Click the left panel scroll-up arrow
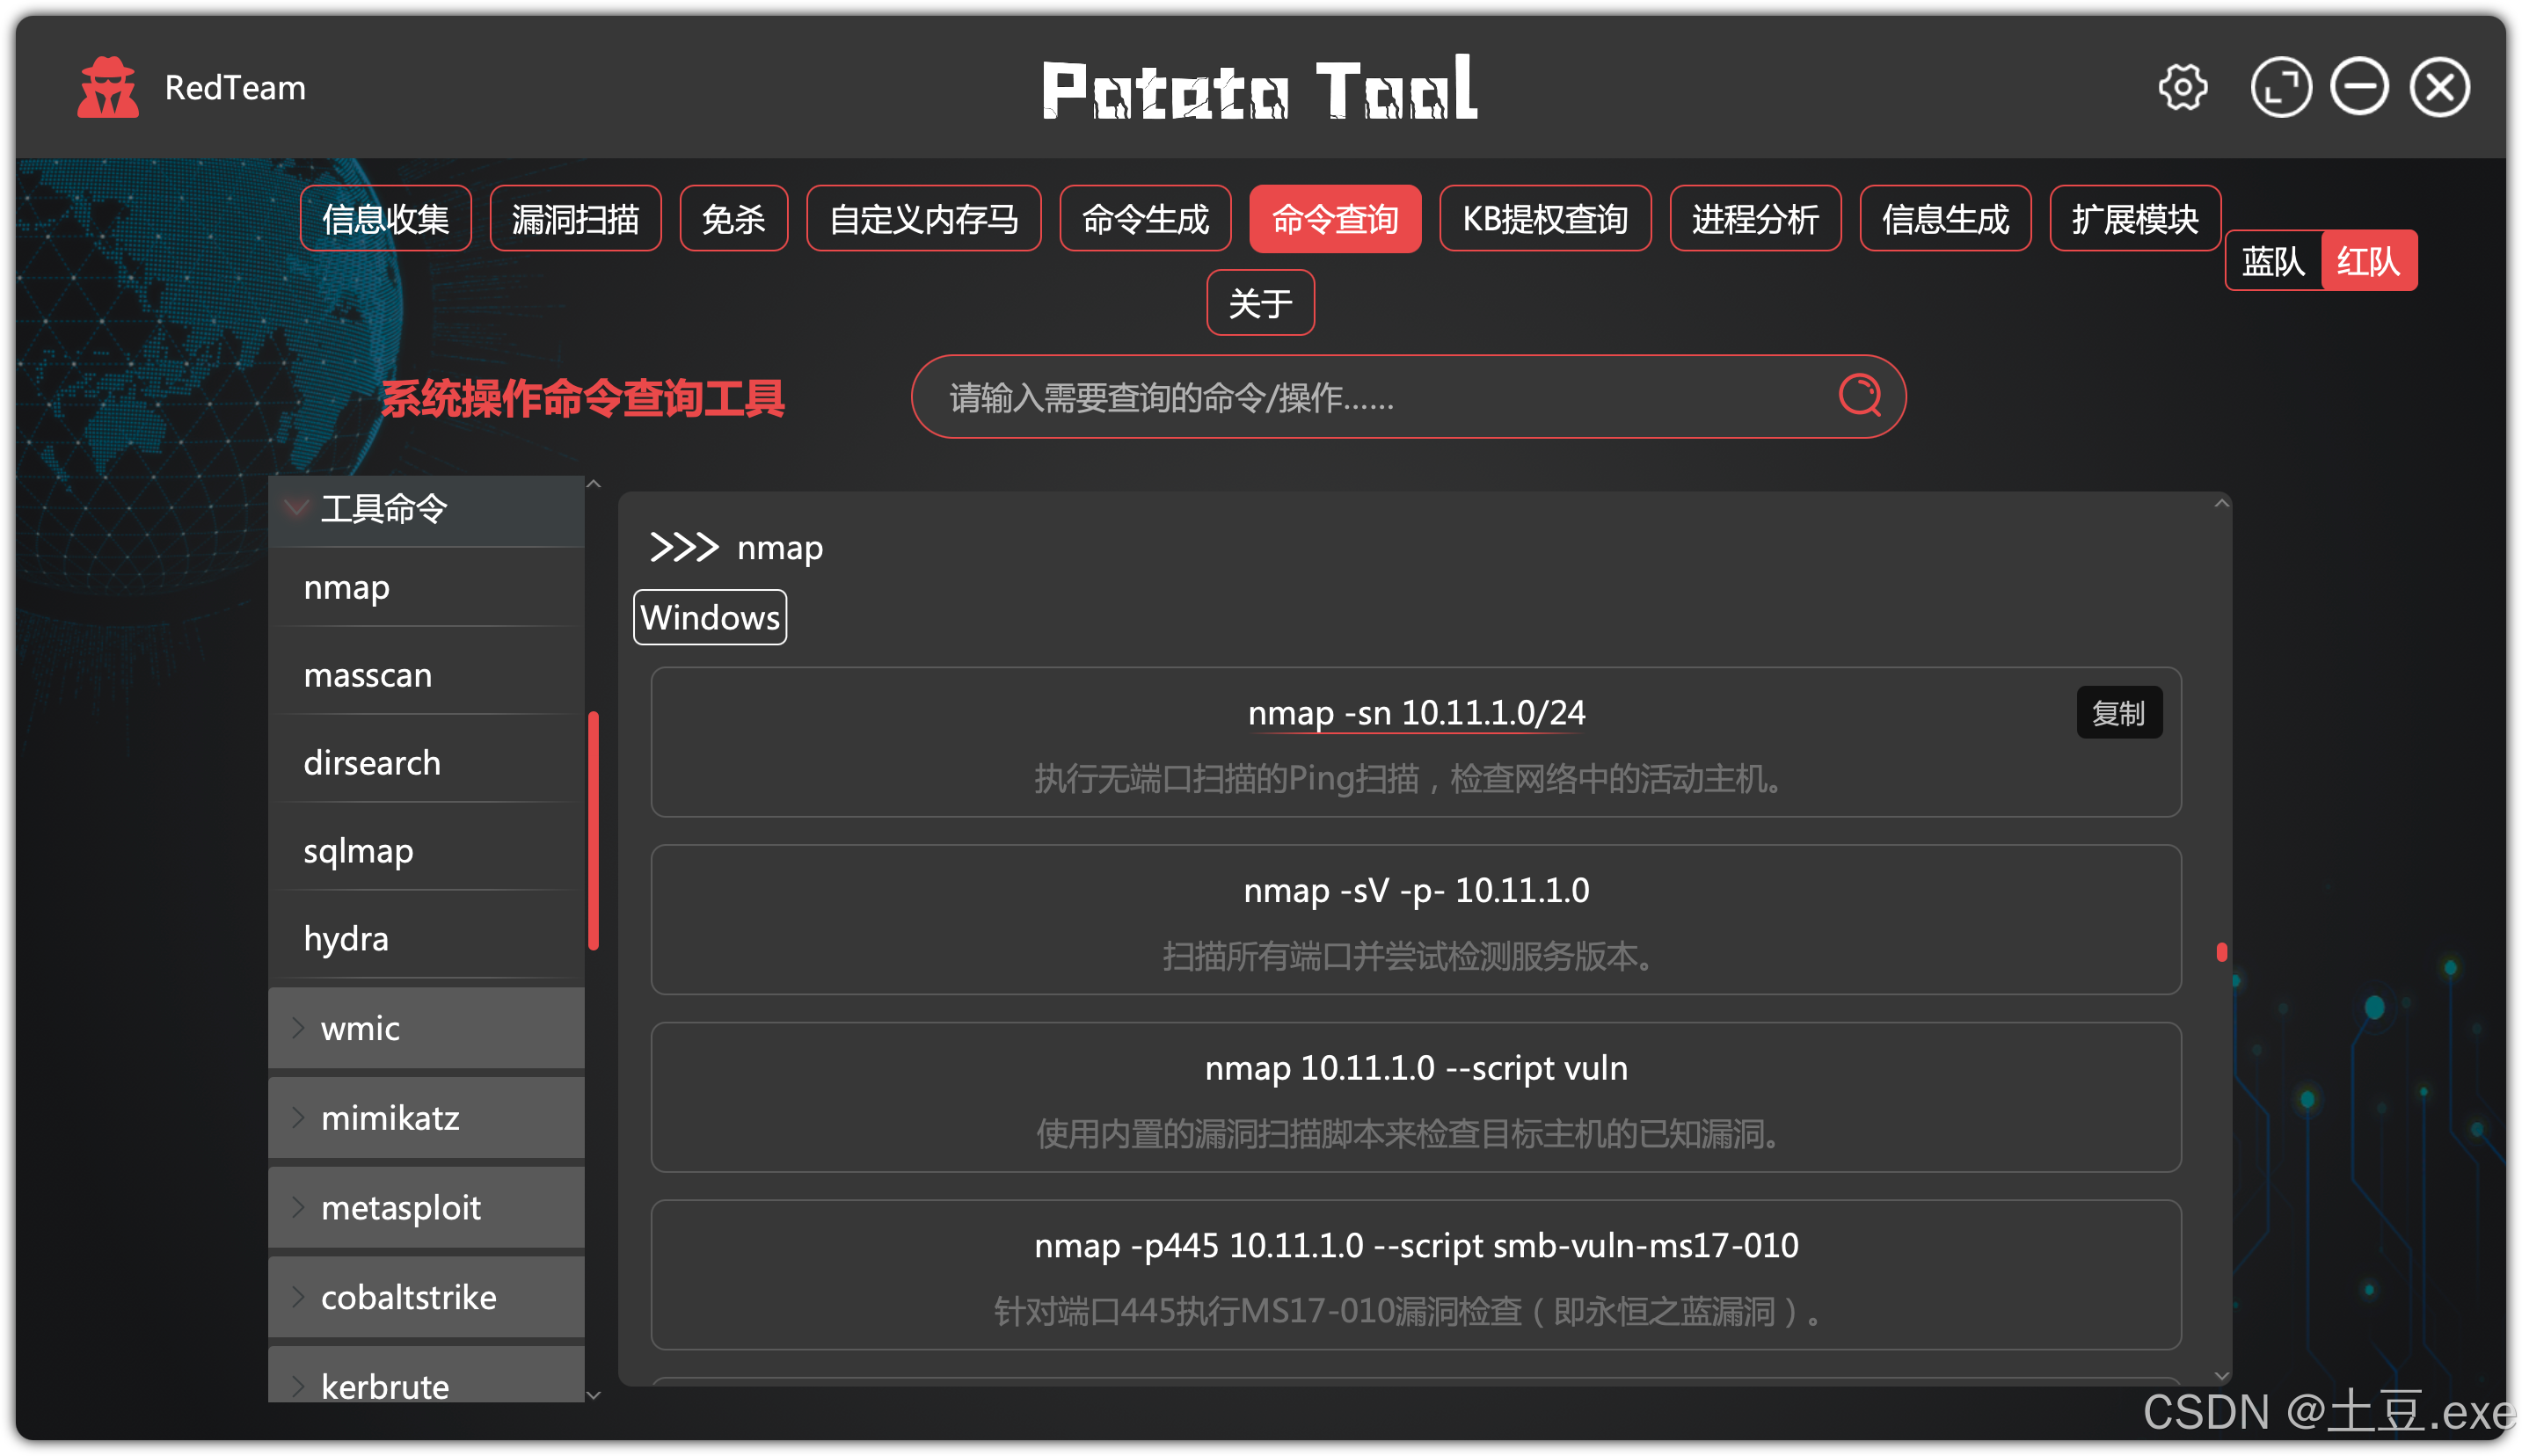The width and height of the screenshot is (2522, 1456). pyautogui.click(x=593, y=484)
